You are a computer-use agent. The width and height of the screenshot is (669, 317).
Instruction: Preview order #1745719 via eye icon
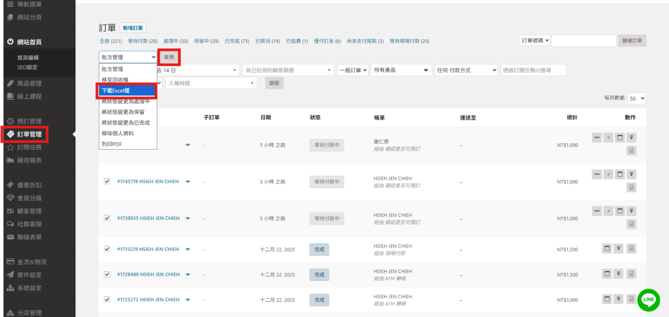coord(188,181)
